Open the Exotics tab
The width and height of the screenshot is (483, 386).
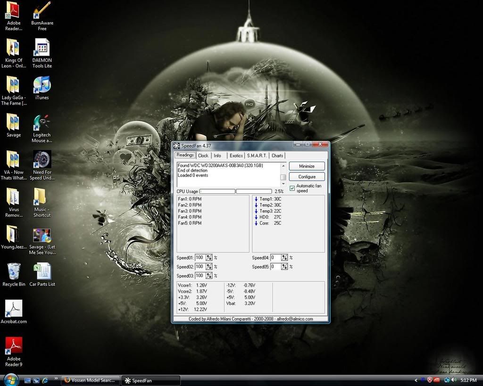tap(236, 156)
